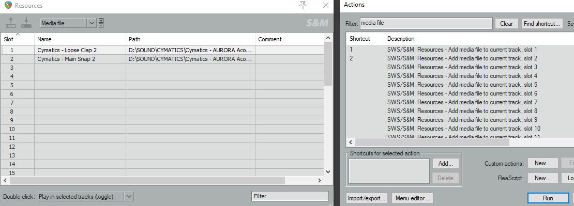Clear the Actions filter
Viewport: 574px width, 206px height.
tap(506, 24)
